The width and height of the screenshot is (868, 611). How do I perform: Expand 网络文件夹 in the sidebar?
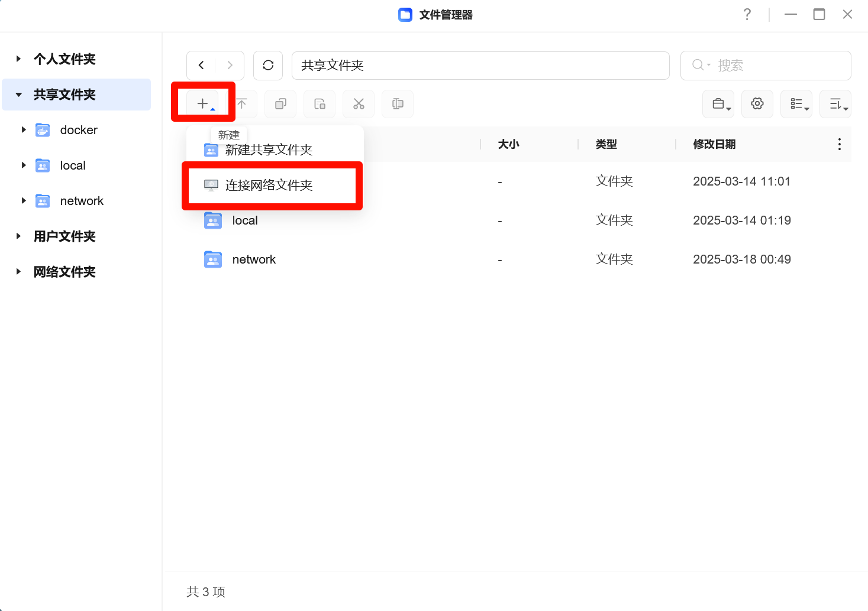[x=18, y=272]
